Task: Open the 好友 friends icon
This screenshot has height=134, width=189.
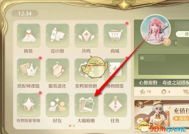Action: tap(57, 105)
